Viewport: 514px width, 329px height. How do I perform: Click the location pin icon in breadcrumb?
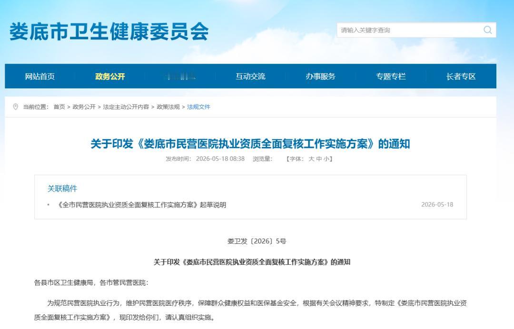click(x=15, y=106)
